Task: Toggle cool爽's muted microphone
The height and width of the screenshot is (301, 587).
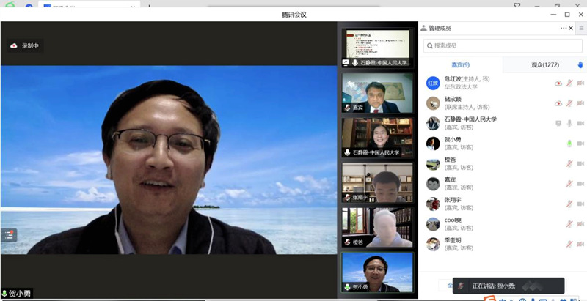Action: [x=569, y=224]
